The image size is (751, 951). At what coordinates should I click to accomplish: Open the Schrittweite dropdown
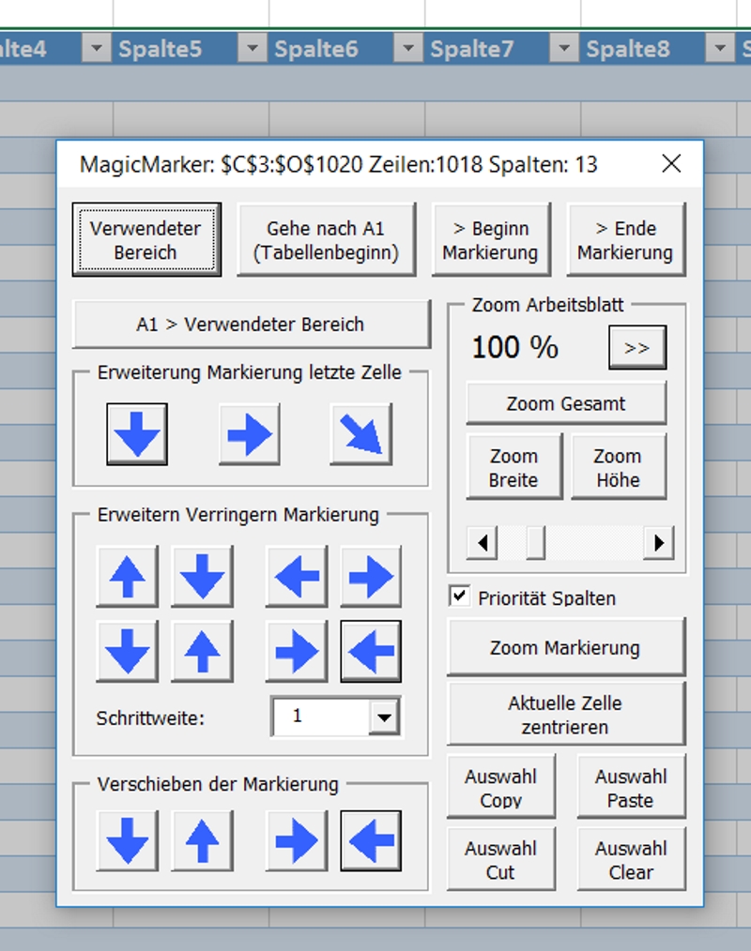(x=383, y=717)
